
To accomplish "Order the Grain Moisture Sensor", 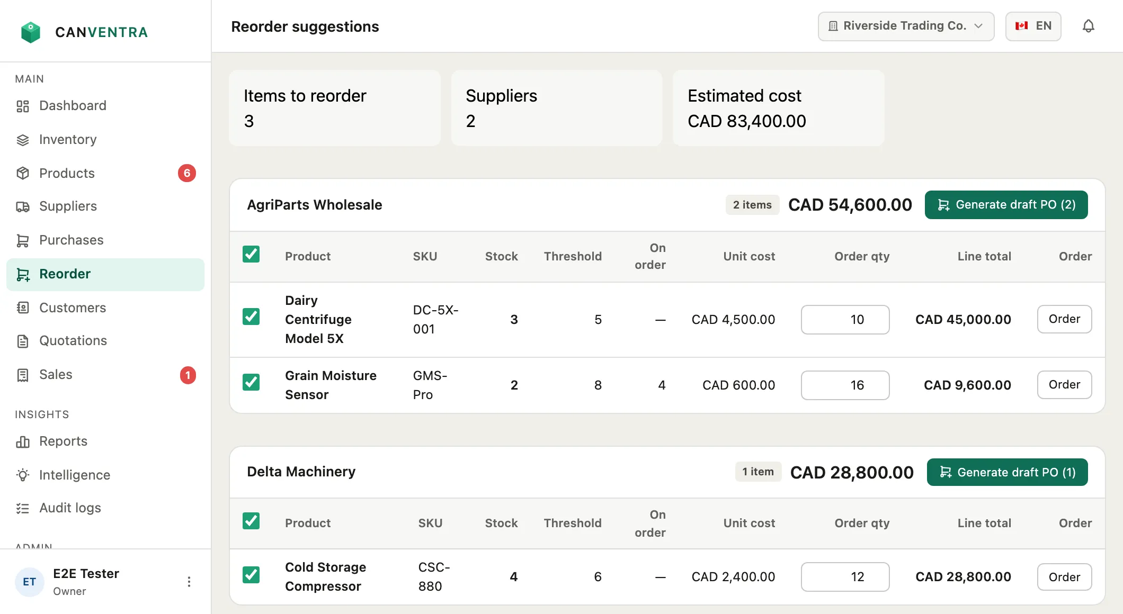I will (1064, 385).
